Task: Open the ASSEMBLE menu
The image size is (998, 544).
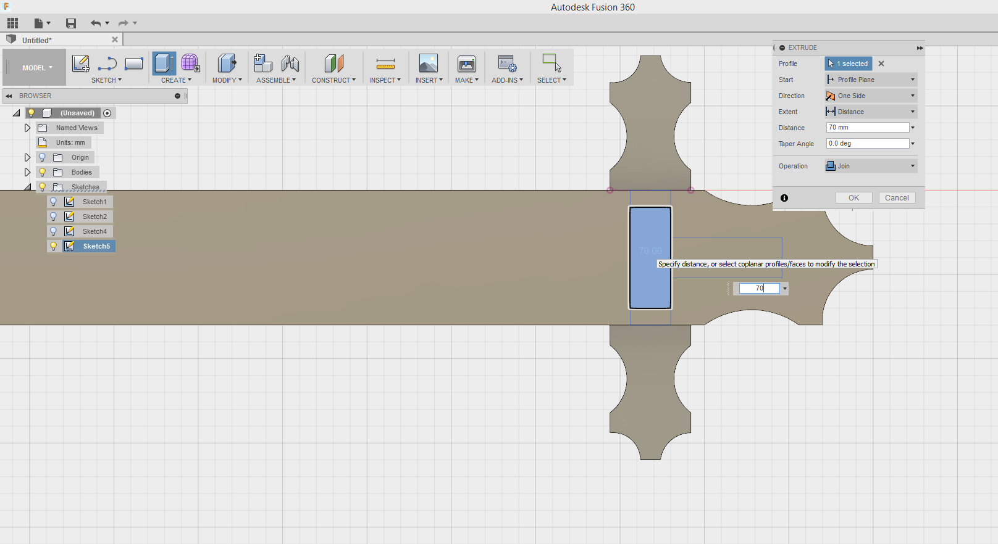Action: 276,80
